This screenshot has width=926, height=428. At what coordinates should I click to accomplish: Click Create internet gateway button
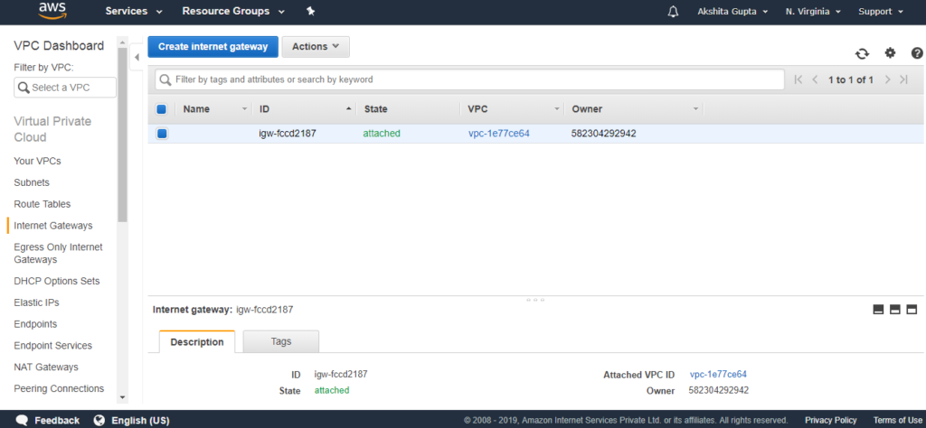(x=213, y=47)
